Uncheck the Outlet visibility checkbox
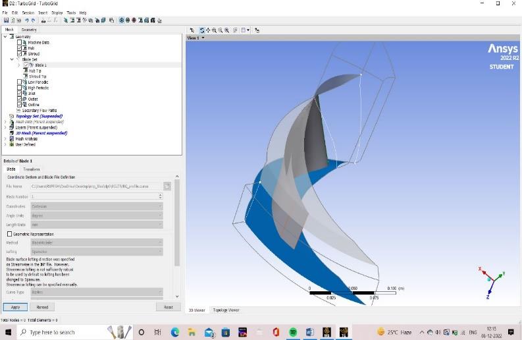Screen dimensions: 522x340 pyautogui.click(x=19, y=99)
